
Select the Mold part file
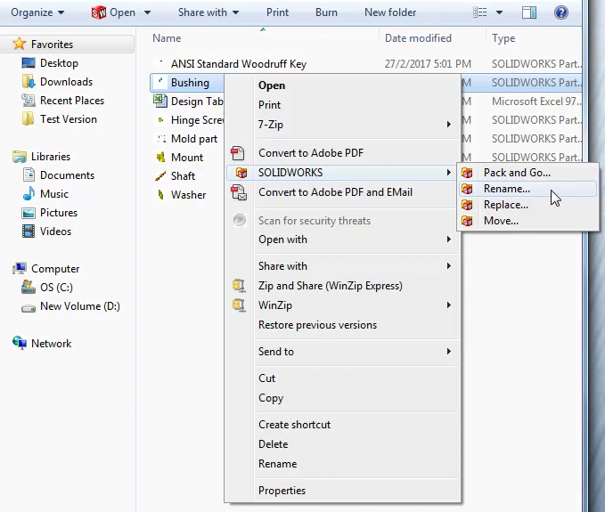pos(194,139)
